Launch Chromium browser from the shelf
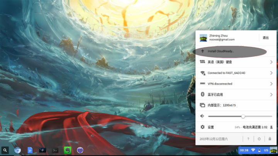Viewport: 278px width, 156px height. pyautogui.click(x=17, y=150)
